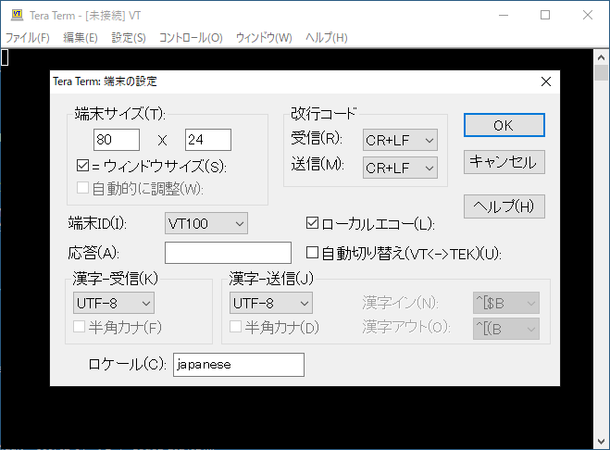The width and height of the screenshot is (610, 450).
Task: Open the ファイル(F) menu
Action: point(27,38)
